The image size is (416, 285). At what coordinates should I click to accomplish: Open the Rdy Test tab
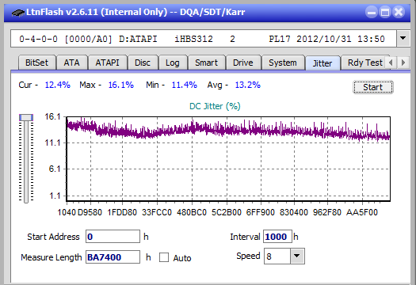pyautogui.click(x=365, y=63)
